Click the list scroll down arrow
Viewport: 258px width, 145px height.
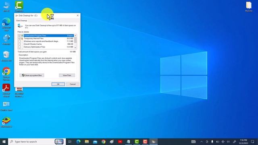pos(75,48)
